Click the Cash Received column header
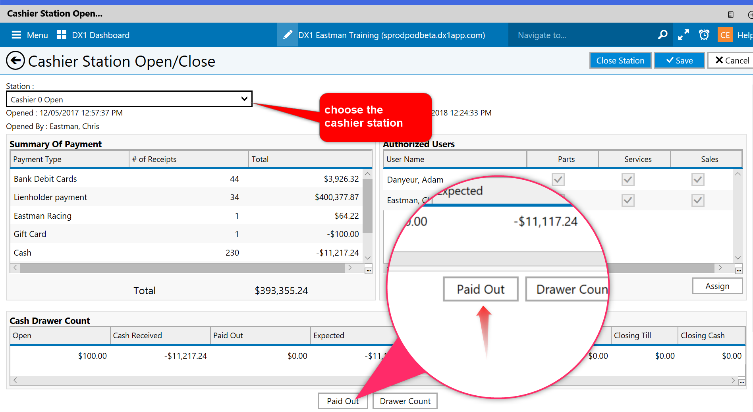753x412 pixels. (x=160, y=335)
